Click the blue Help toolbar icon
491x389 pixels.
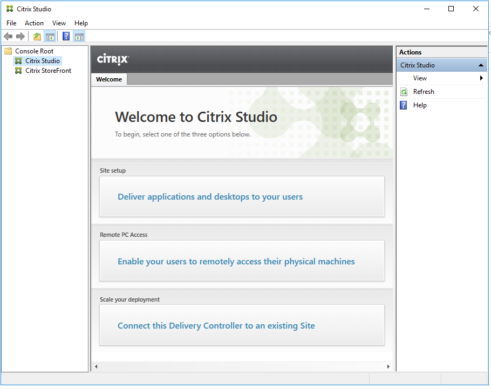click(x=66, y=37)
